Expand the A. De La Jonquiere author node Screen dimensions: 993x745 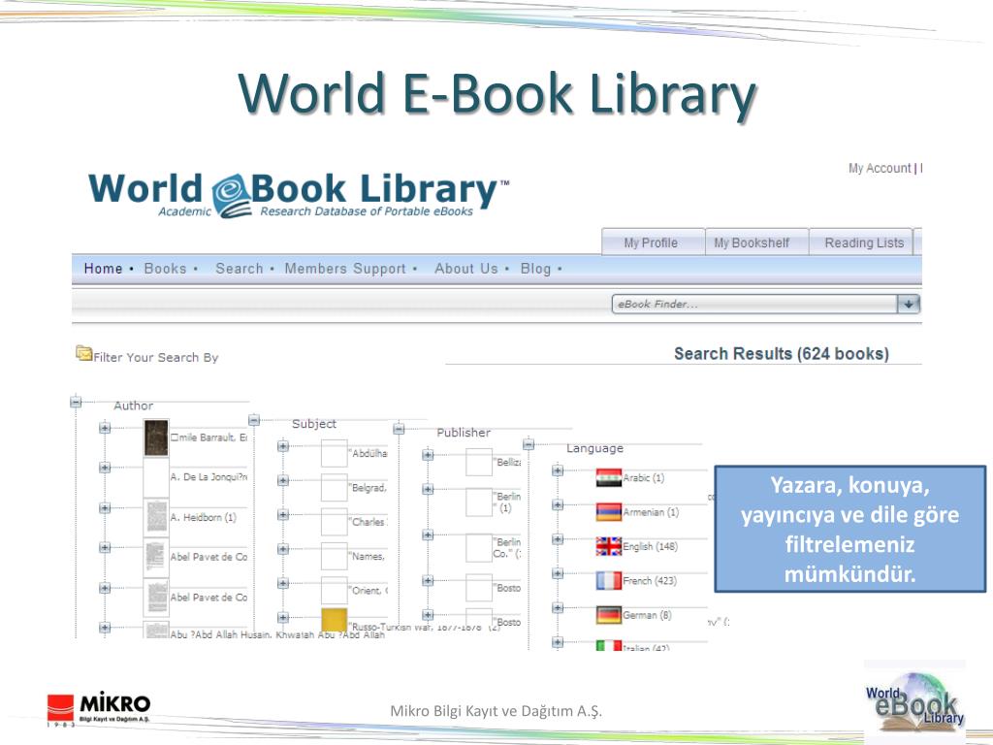(105, 468)
